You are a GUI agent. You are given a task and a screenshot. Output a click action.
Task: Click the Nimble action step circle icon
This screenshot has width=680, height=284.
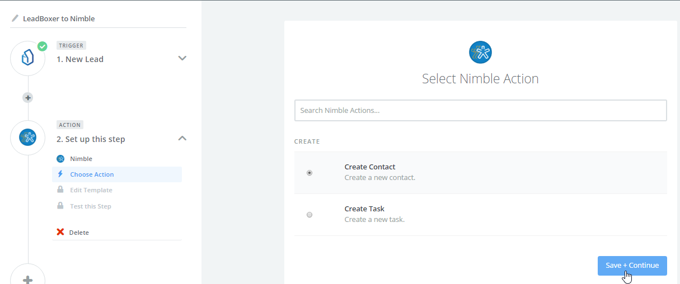point(27,138)
